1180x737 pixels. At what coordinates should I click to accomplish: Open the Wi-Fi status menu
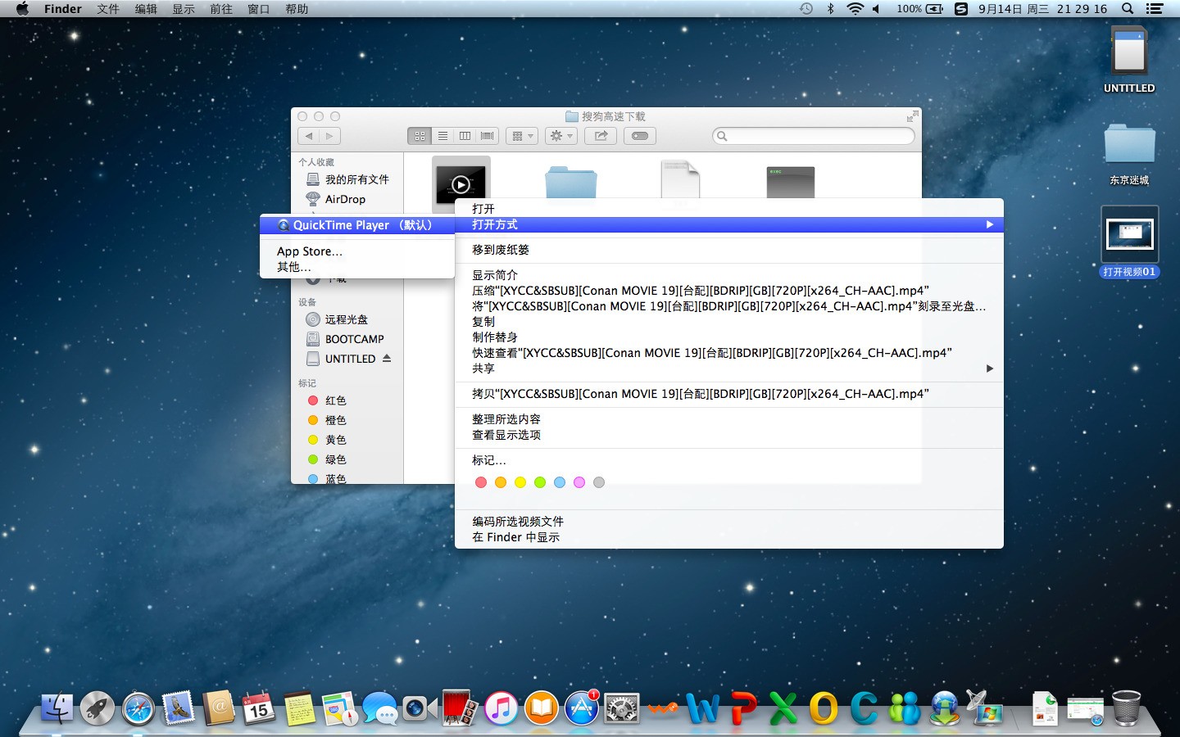pos(855,9)
